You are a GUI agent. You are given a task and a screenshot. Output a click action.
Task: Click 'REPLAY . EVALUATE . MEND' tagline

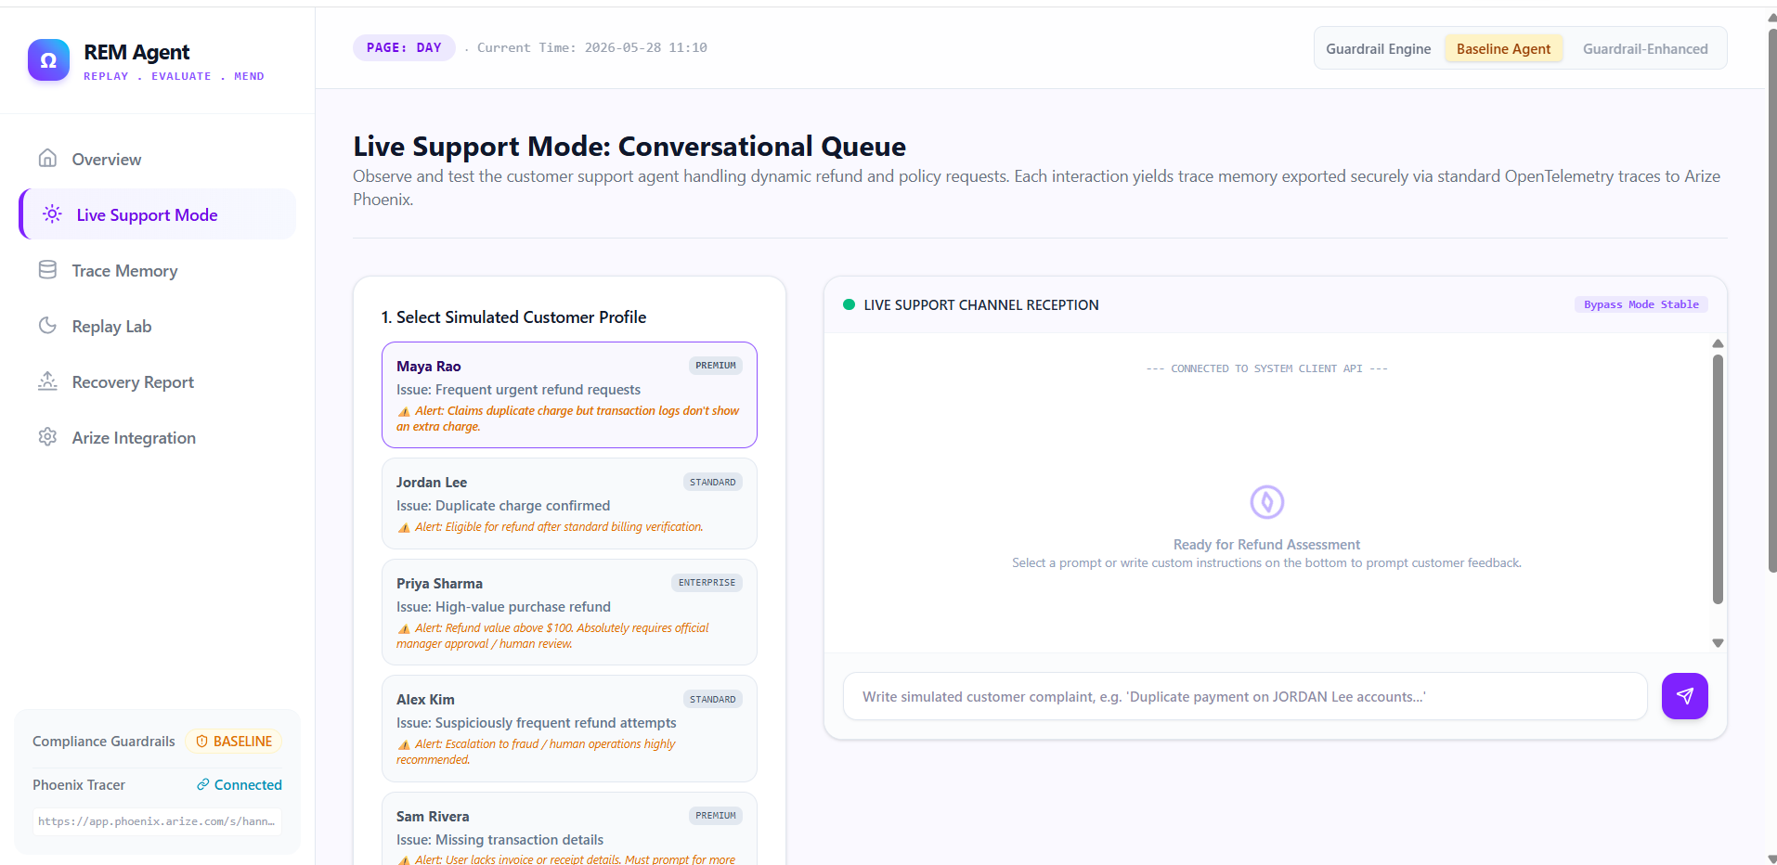(x=174, y=76)
